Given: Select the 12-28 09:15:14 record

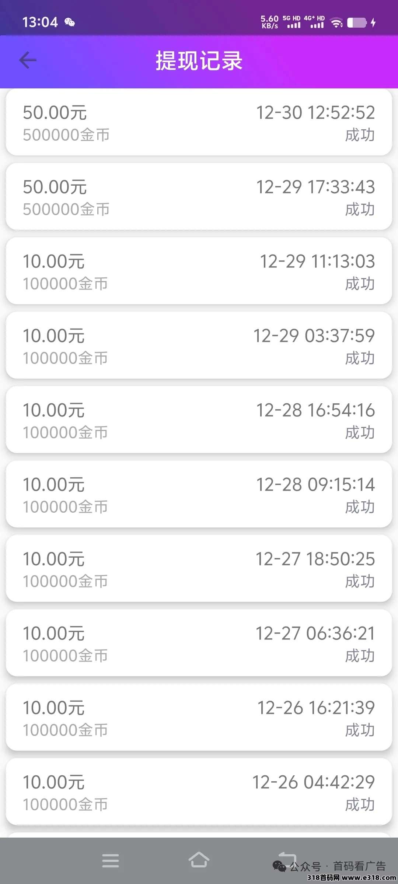Looking at the screenshot, I should tap(199, 495).
